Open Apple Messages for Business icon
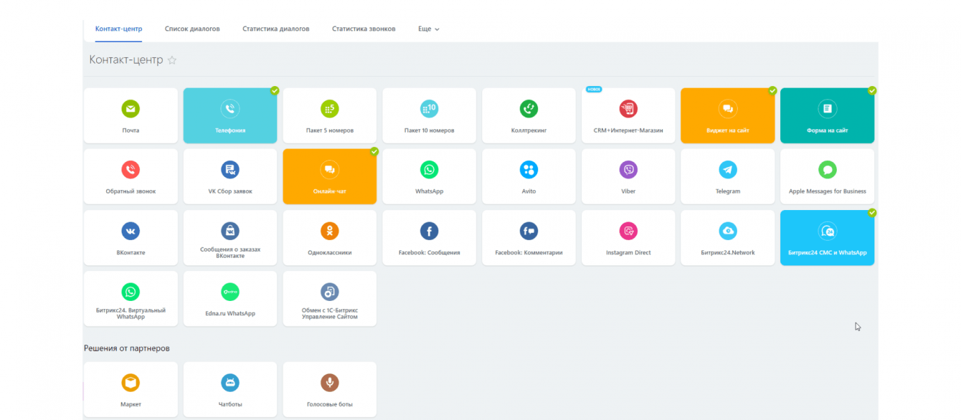 point(828,170)
